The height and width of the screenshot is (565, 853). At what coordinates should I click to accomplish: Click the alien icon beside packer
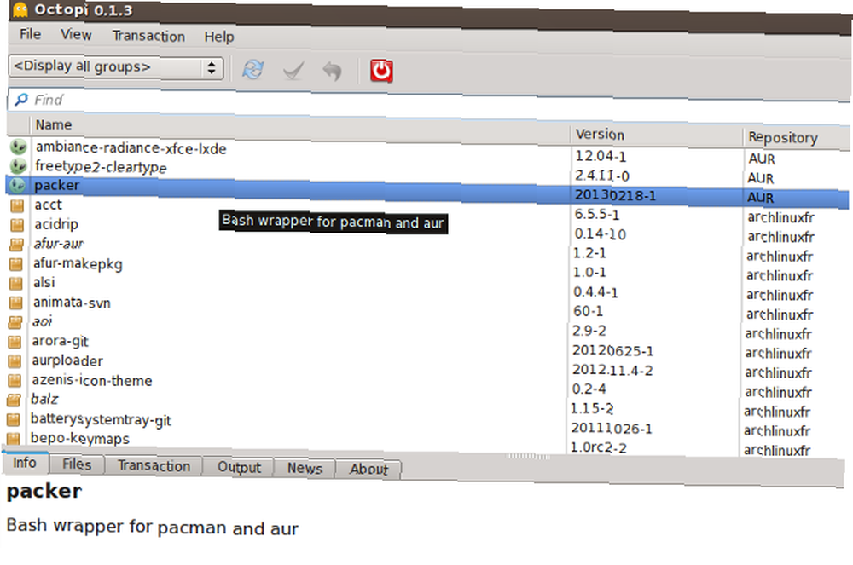tap(17, 185)
